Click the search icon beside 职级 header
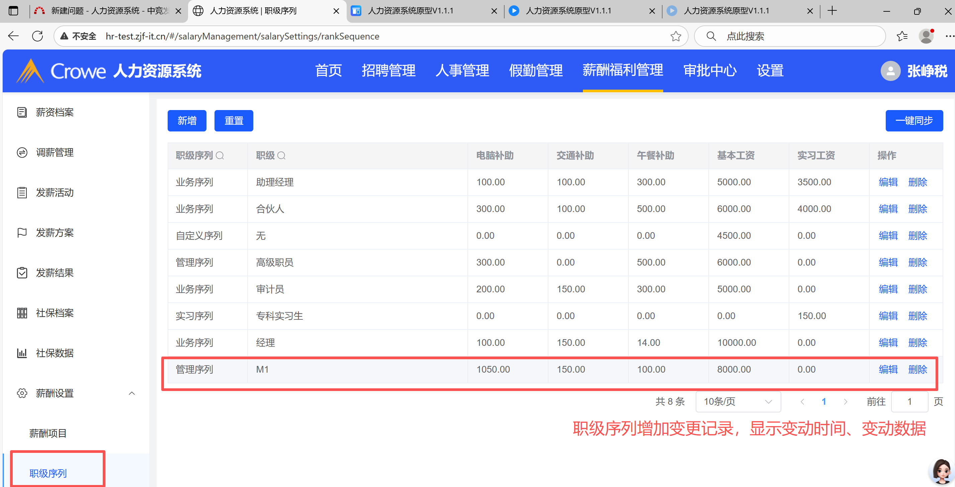The height and width of the screenshot is (487, 955). click(281, 155)
